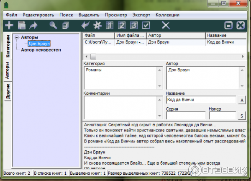Collapse the Авторы tree node
Viewport: 251px width, 181px height.
pyautogui.click(x=16, y=37)
